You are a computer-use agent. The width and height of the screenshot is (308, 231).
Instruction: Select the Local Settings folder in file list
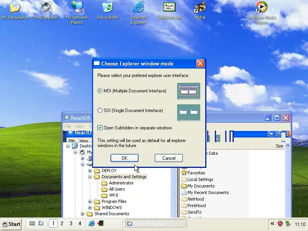197,179
